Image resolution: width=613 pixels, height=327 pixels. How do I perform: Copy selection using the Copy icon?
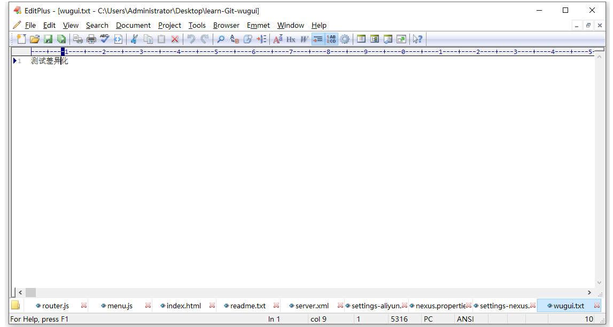(x=148, y=39)
